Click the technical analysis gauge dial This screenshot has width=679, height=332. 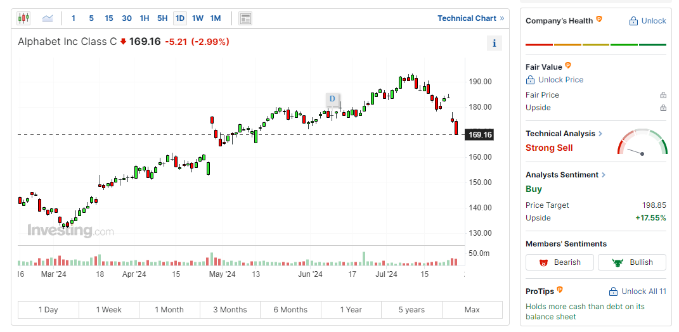642,141
